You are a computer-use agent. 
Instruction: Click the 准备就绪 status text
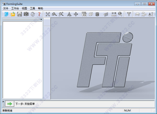point(7,111)
